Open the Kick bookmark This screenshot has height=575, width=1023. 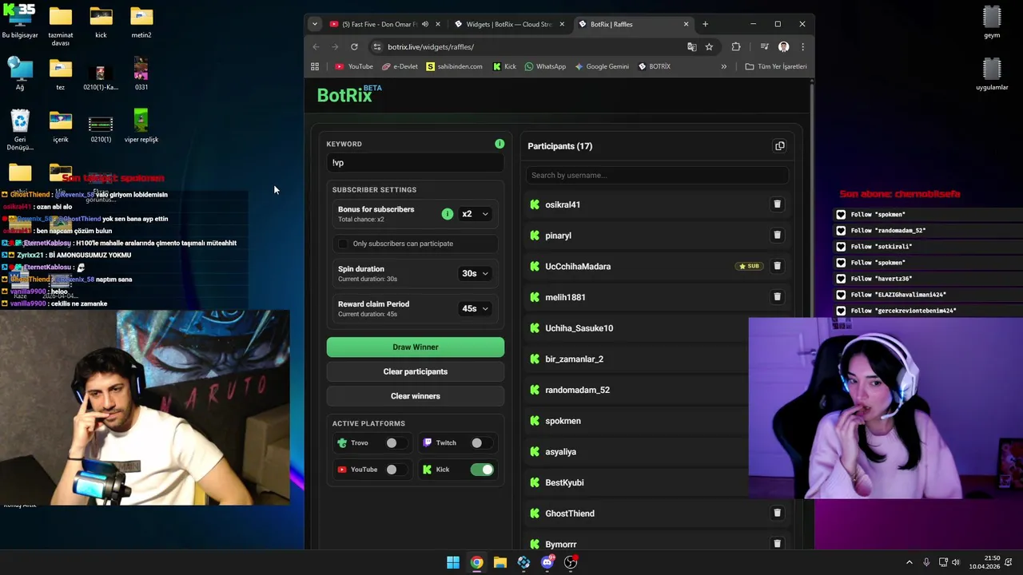504,66
